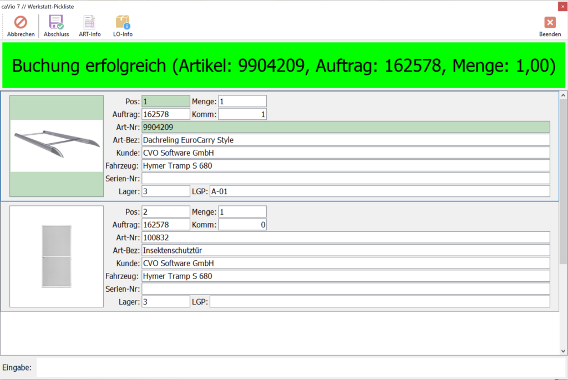The width and height of the screenshot is (568, 380).
Task: Open the LO-Info package icon
Action: pos(123,22)
